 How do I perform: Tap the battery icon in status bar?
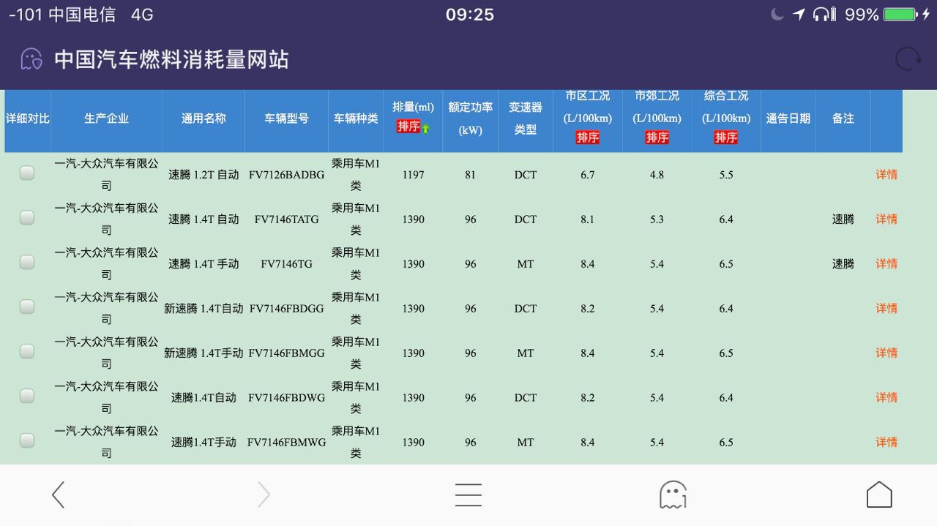pos(900,15)
